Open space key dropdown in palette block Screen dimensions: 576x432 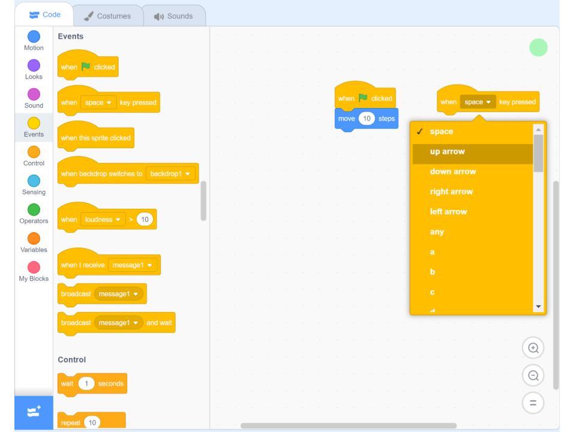point(98,103)
